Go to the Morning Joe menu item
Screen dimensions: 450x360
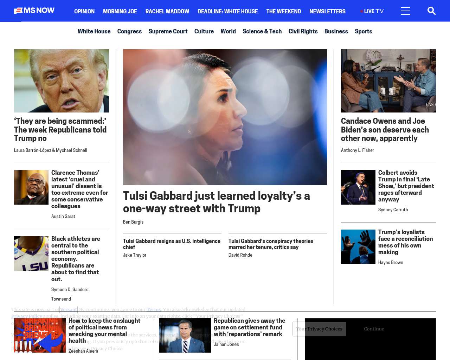coord(120,11)
